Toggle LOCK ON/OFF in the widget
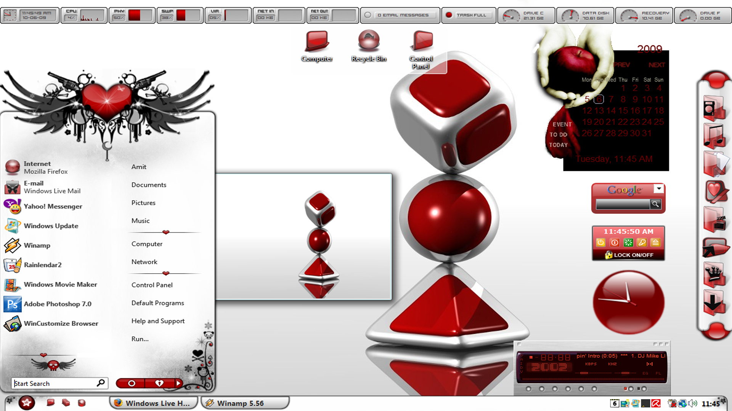This screenshot has width=732, height=411. tap(629, 255)
